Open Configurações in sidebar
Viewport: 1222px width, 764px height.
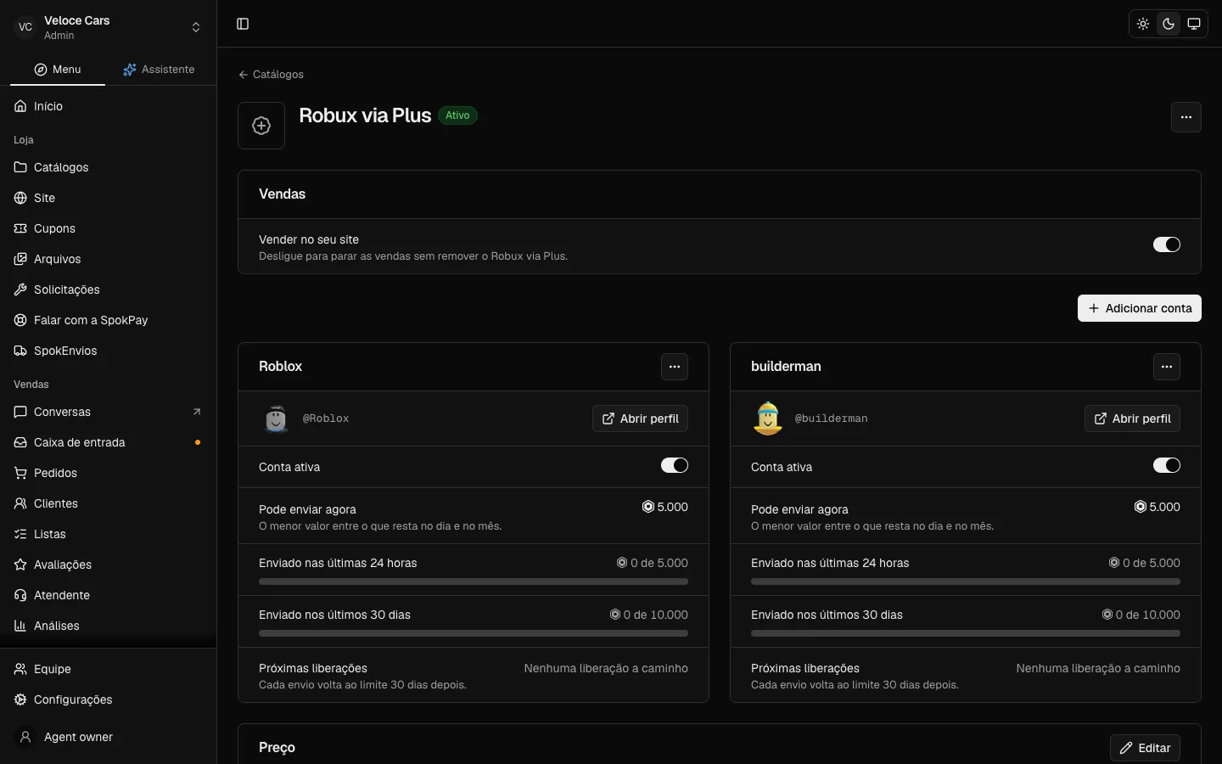[x=109, y=699]
